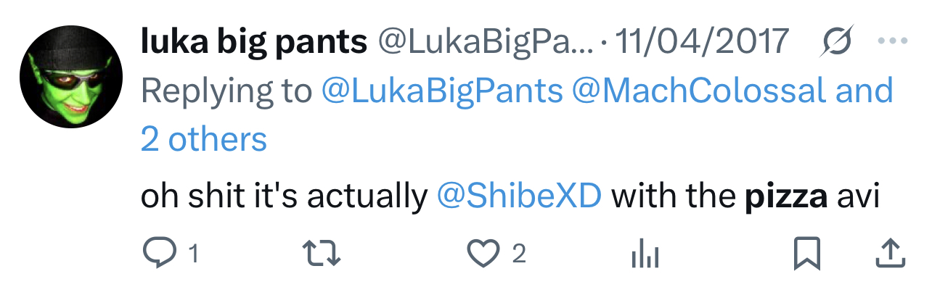Image resolution: width=932 pixels, height=295 pixels.
Task: Like the tweet with the heart icon
Action: (x=482, y=254)
